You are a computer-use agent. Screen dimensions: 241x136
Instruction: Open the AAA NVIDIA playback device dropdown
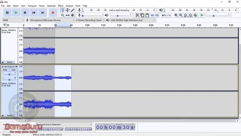[133, 20]
